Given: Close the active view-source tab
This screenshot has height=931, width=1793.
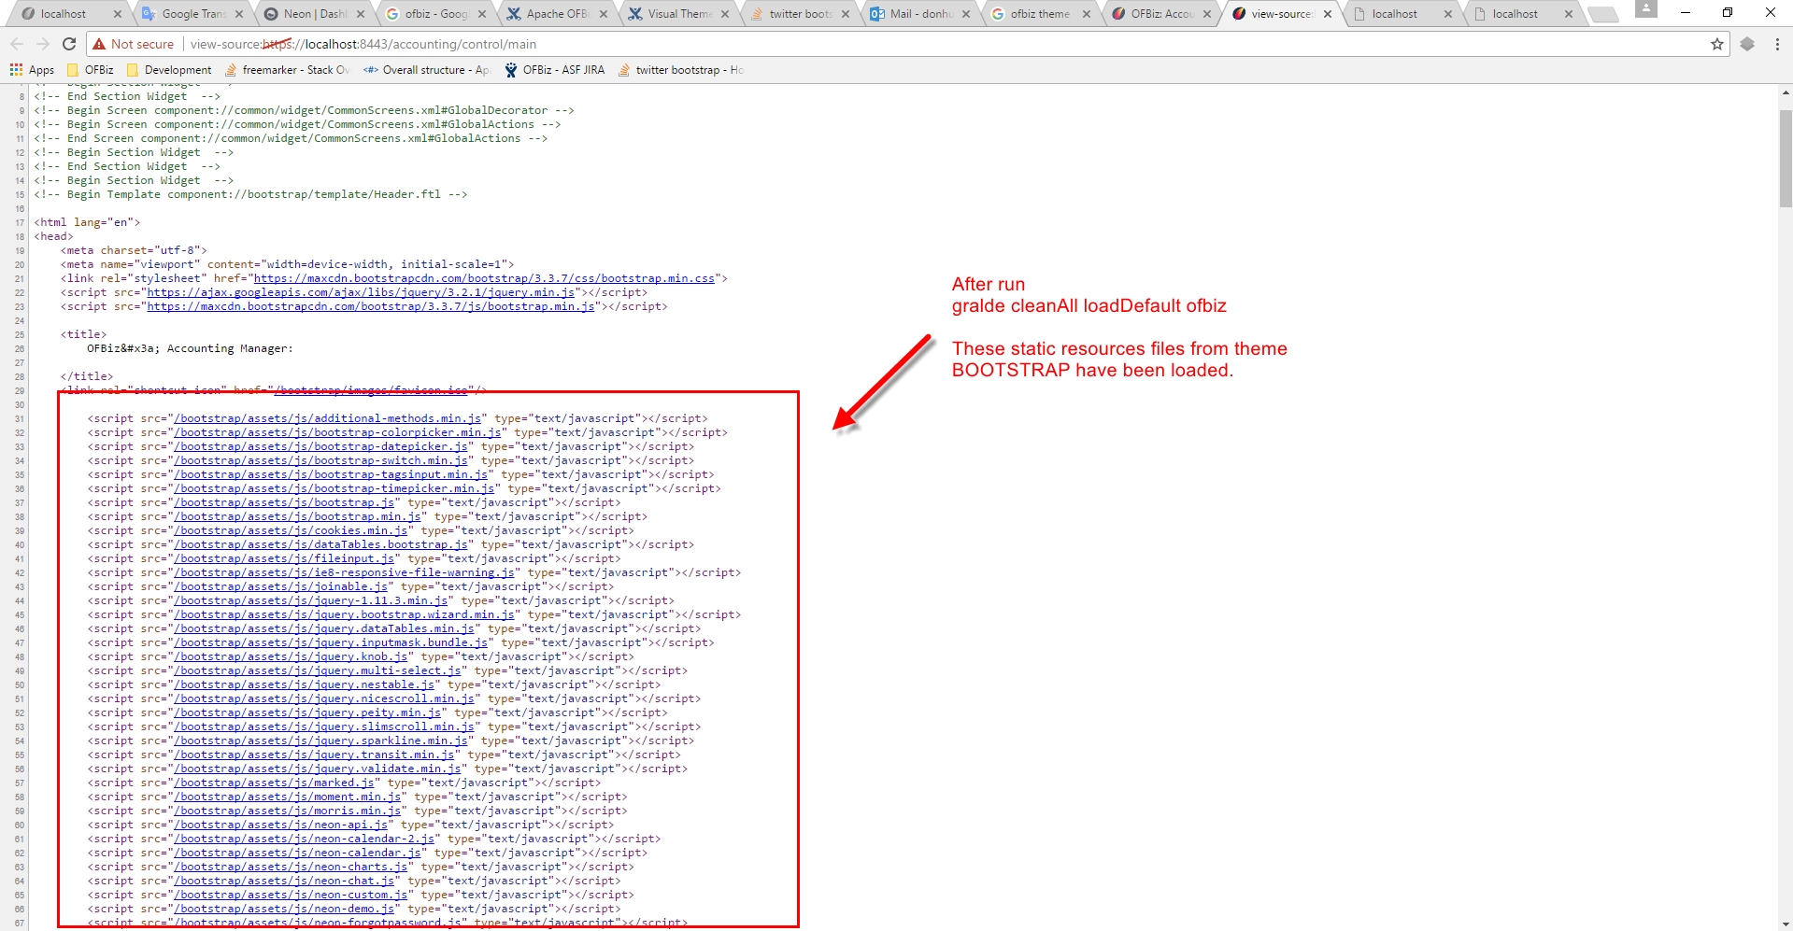Looking at the screenshot, I should pyautogui.click(x=1328, y=14).
